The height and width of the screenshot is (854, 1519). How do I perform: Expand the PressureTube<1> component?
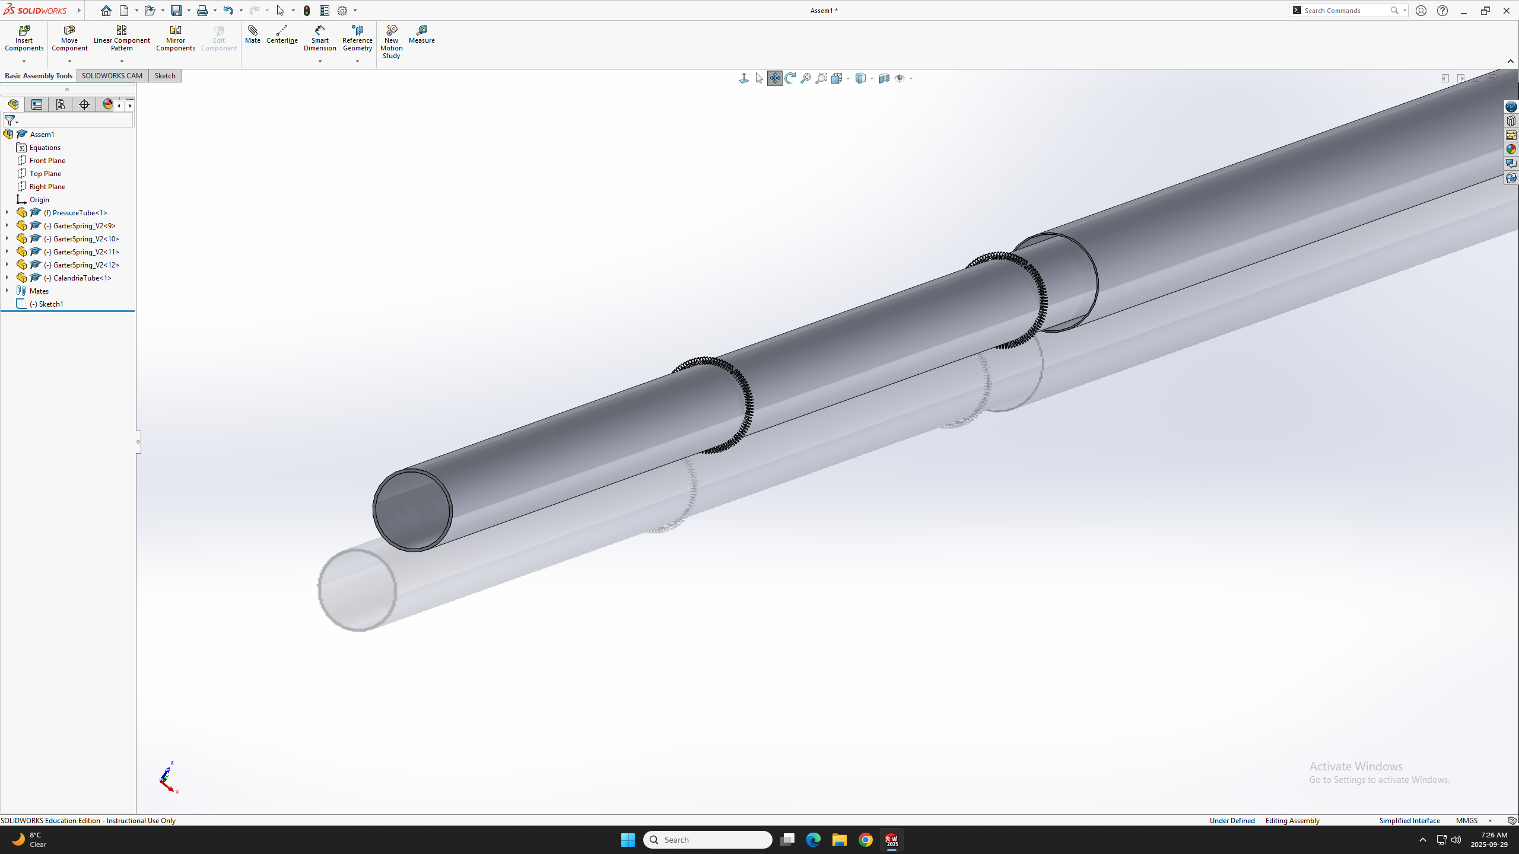(x=7, y=212)
